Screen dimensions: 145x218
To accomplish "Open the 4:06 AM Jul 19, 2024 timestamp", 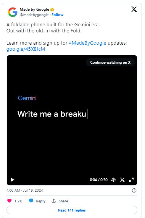I will click(25, 190).
